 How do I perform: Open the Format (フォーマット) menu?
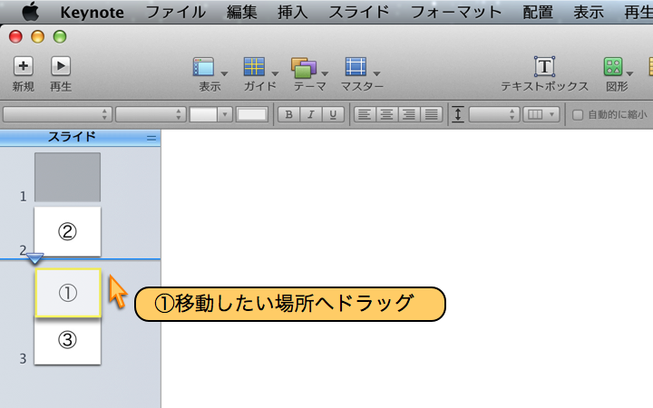click(456, 13)
